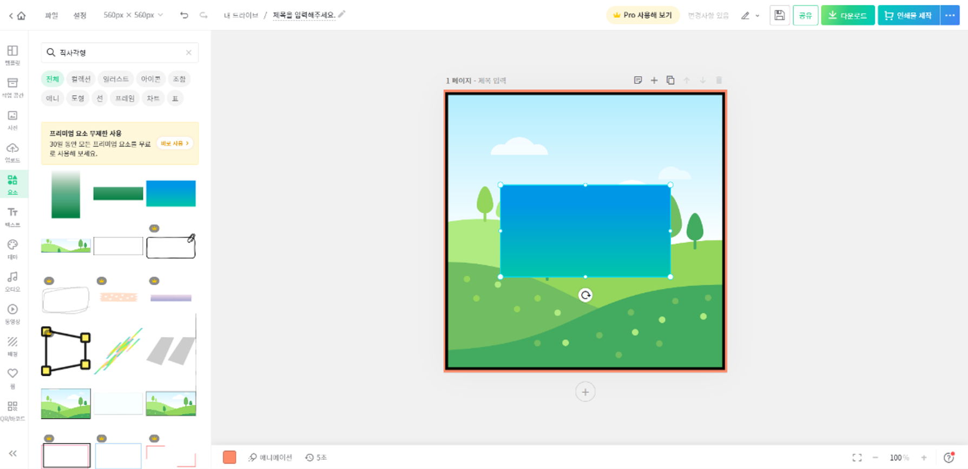
Task: Click the rotate handle below the blue rectangle
Action: coord(585,295)
